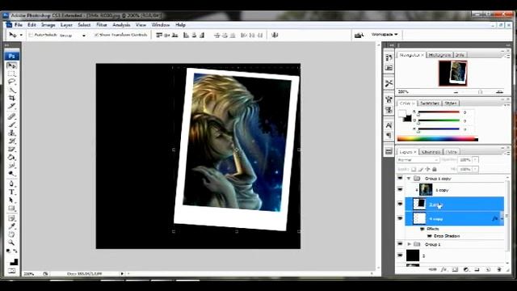The width and height of the screenshot is (517, 291).
Task: Select the Eraser tool
Action: 11,149
